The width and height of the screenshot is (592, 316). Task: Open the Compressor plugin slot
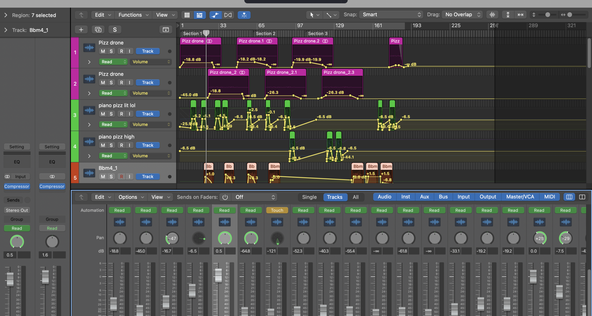(17, 186)
